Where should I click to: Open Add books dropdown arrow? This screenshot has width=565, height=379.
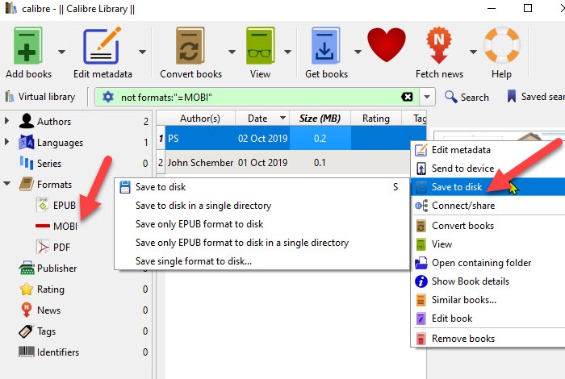pos(61,52)
